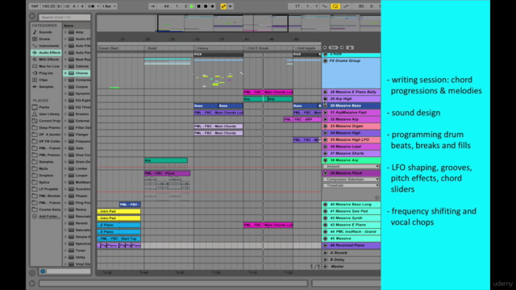Open Threshold automation control chooser

[x=352, y=185]
